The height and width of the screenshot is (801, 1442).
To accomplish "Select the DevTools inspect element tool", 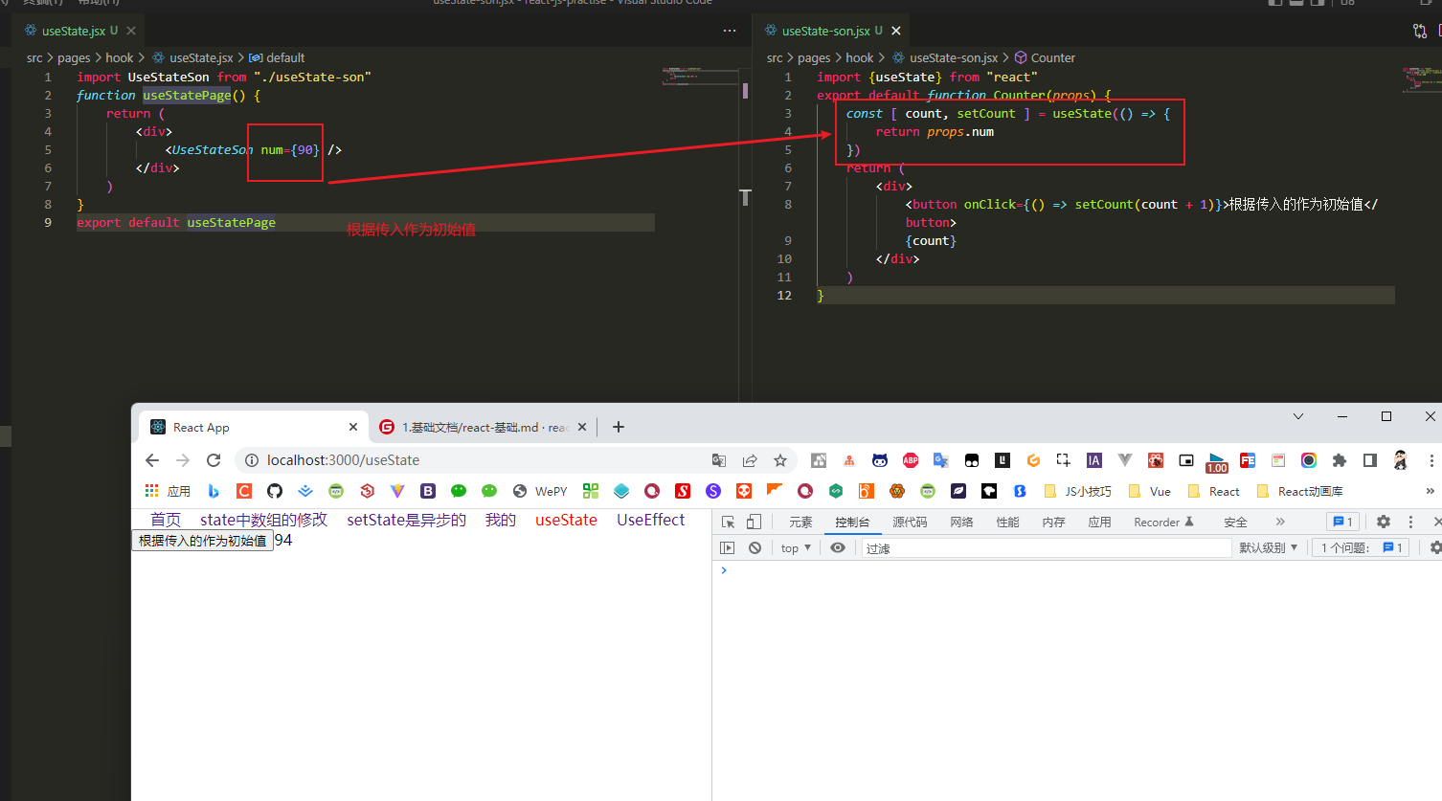I will [x=728, y=522].
